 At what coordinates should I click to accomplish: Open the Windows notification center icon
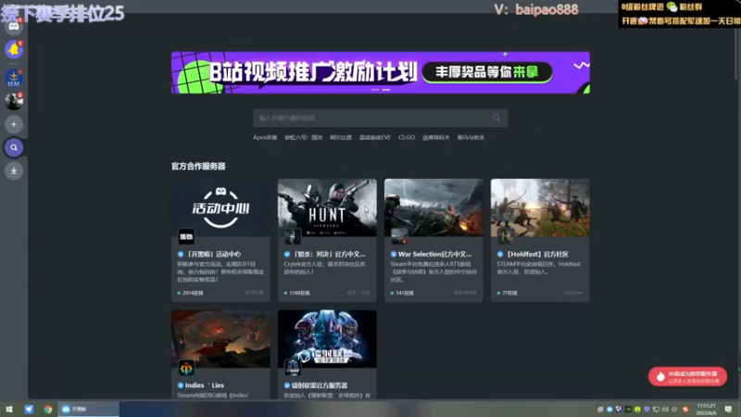pos(728,409)
